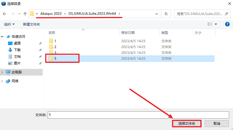Click the Up one level arrow
Image resolution: width=233 pixels, height=130 pixels.
coord(25,14)
